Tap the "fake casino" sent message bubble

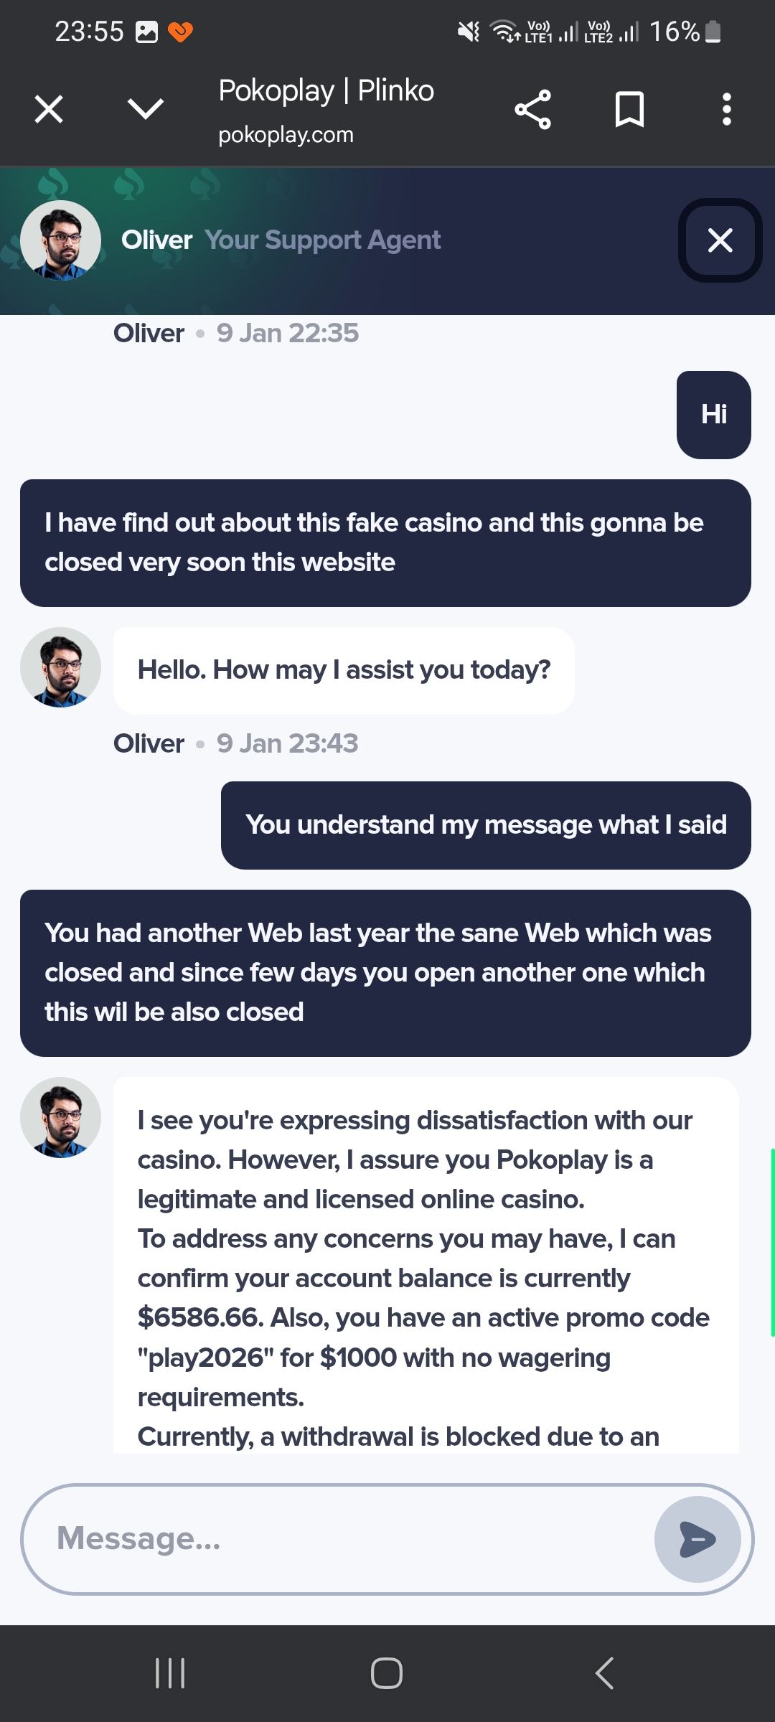coord(385,542)
